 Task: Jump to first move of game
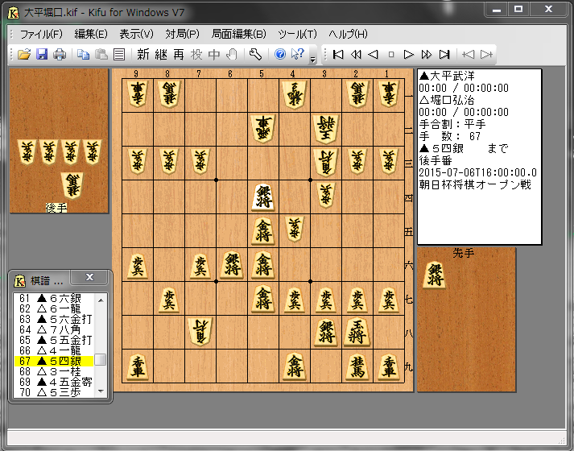[338, 55]
